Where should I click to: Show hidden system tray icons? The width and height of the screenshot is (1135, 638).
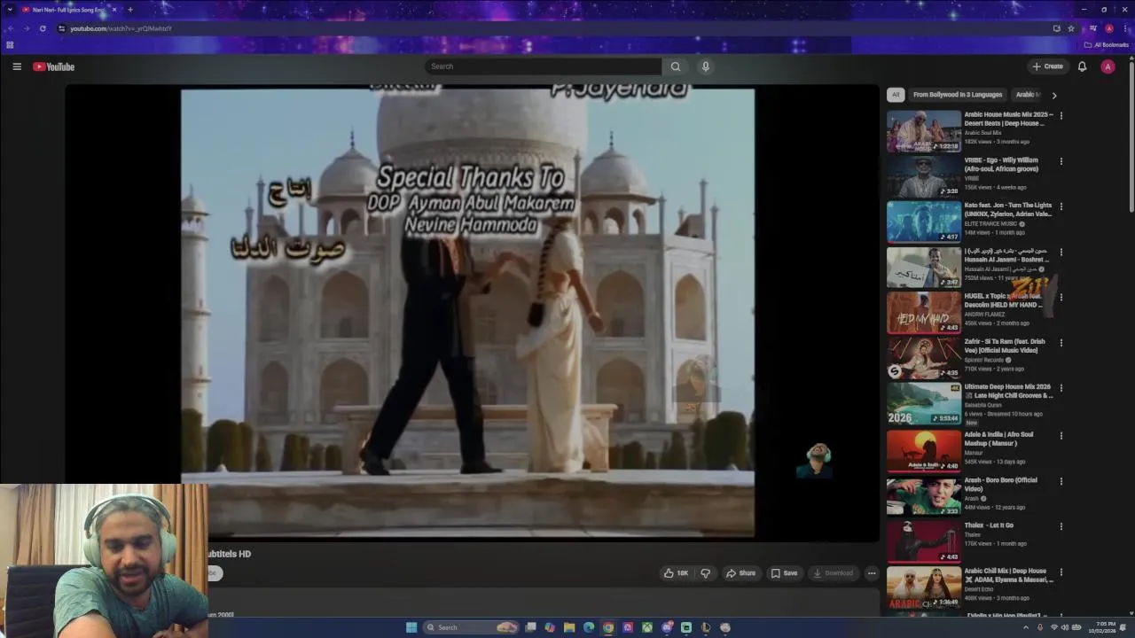pyautogui.click(x=1026, y=627)
